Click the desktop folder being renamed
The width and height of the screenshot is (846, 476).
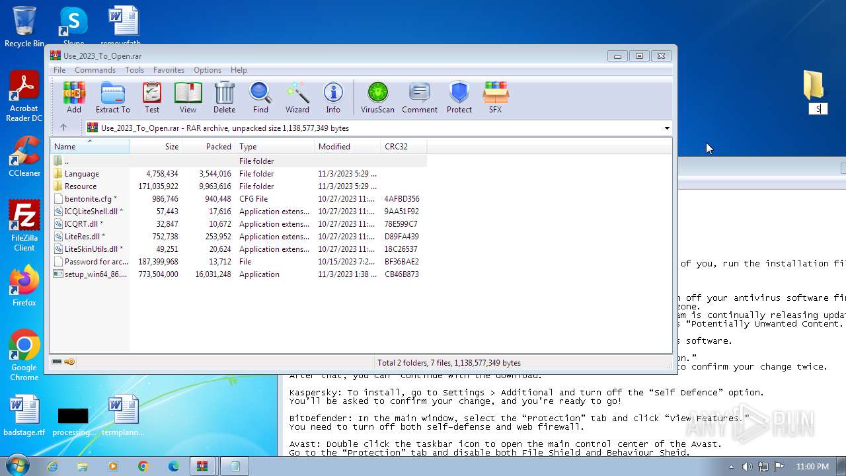(814, 85)
